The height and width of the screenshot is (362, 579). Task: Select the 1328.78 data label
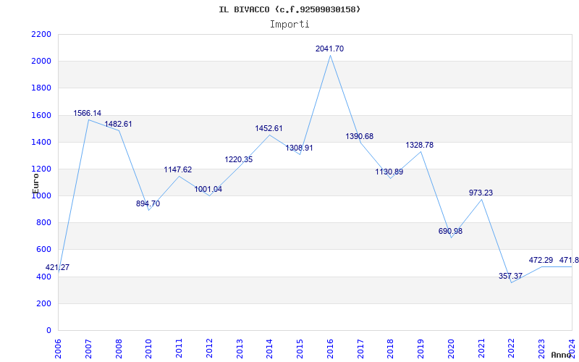pyautogui.click(x=420, y=146)
